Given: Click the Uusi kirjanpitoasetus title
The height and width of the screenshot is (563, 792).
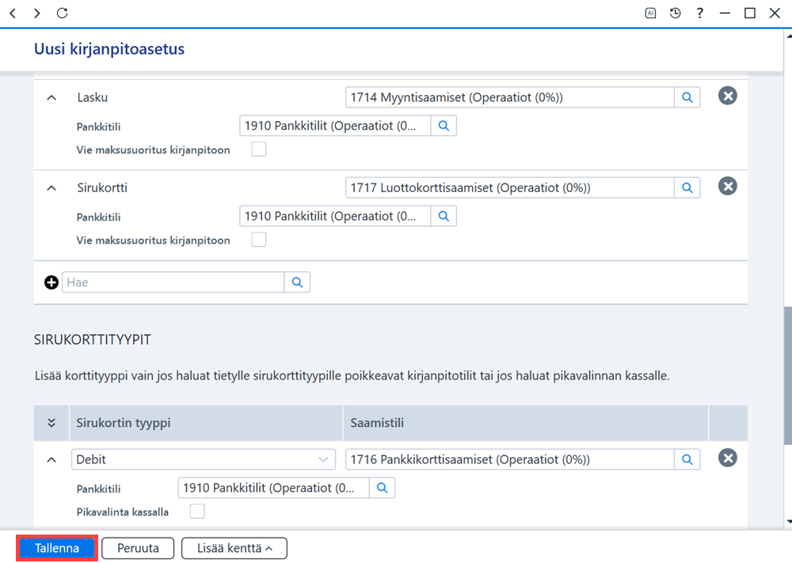Looking at the screenshot, I should (x=109, y=49).
